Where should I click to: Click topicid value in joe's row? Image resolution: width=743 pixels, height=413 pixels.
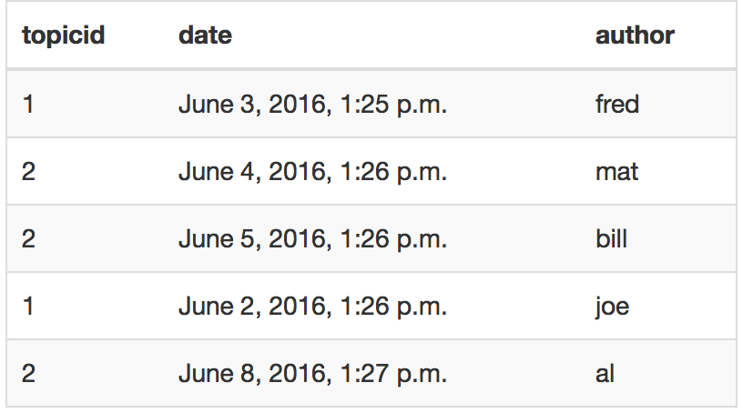click(28, 307)
